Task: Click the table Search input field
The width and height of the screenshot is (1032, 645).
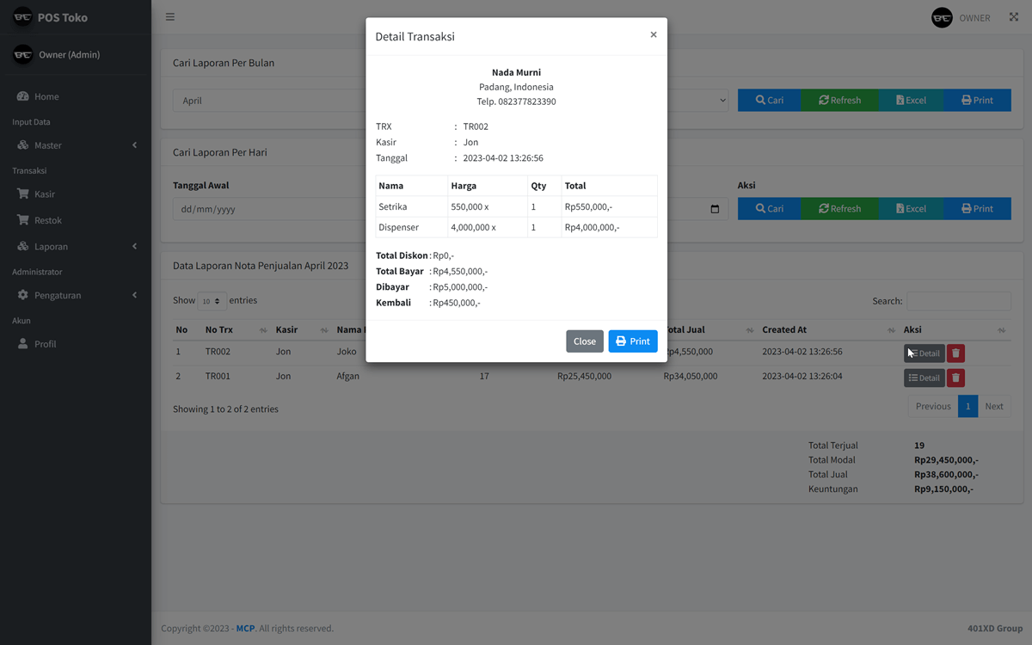Action: click(x=961, y=300)
